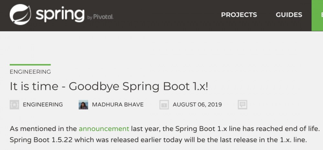
Task: Click the green accent bar above ENGINEERING
Action: pyautogui.click(x=30, y=65)
